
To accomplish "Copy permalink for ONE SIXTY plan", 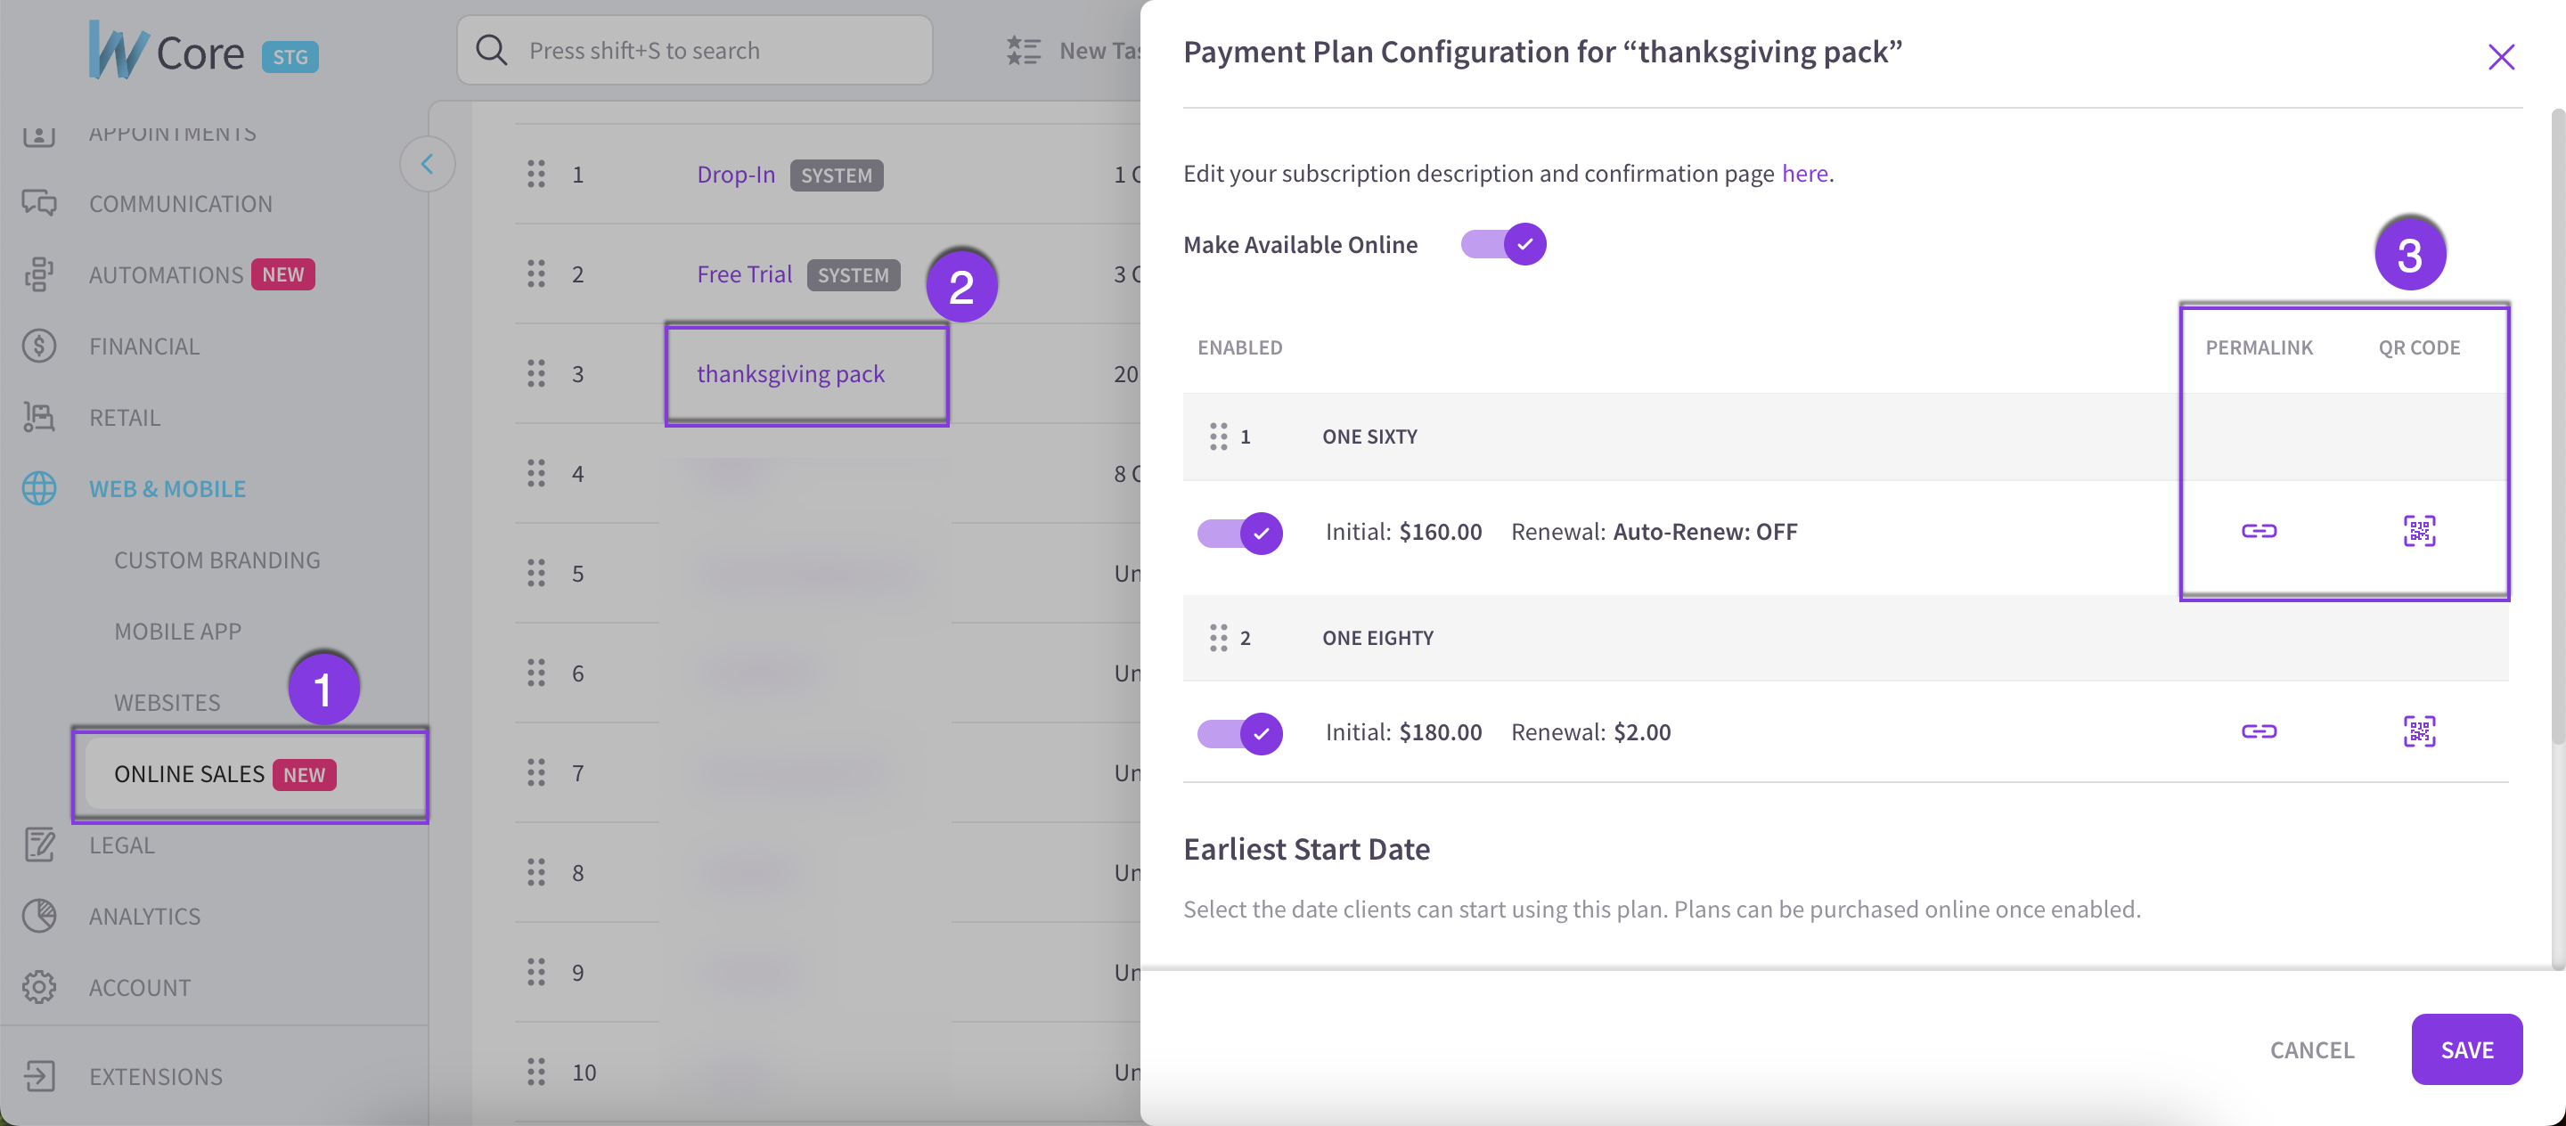I will pyautogui.click(x=2259, y=531).
